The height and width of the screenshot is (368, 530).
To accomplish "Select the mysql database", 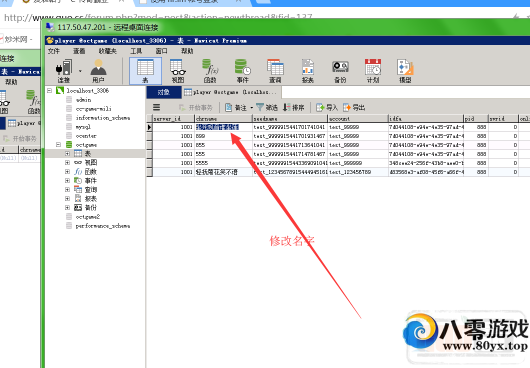I will [83, 126].
